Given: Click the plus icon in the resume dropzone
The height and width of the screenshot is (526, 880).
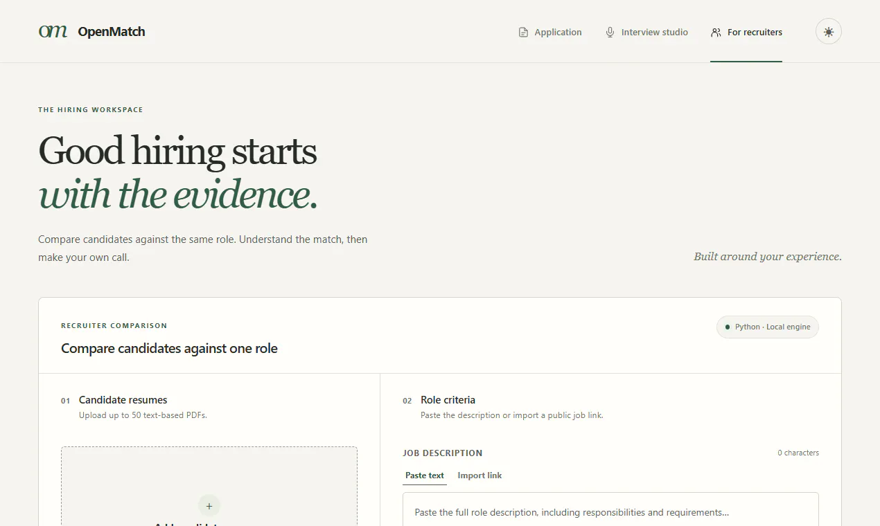Looking at the screenshot, I should tap(209, 506).
